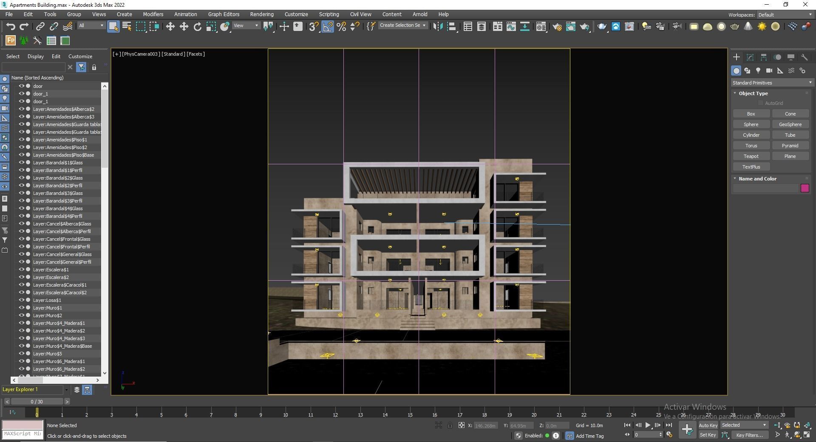Open the Graph Editors menu
Image resolution: width=816 pixels, height=442 pixels.
point(224,14)
